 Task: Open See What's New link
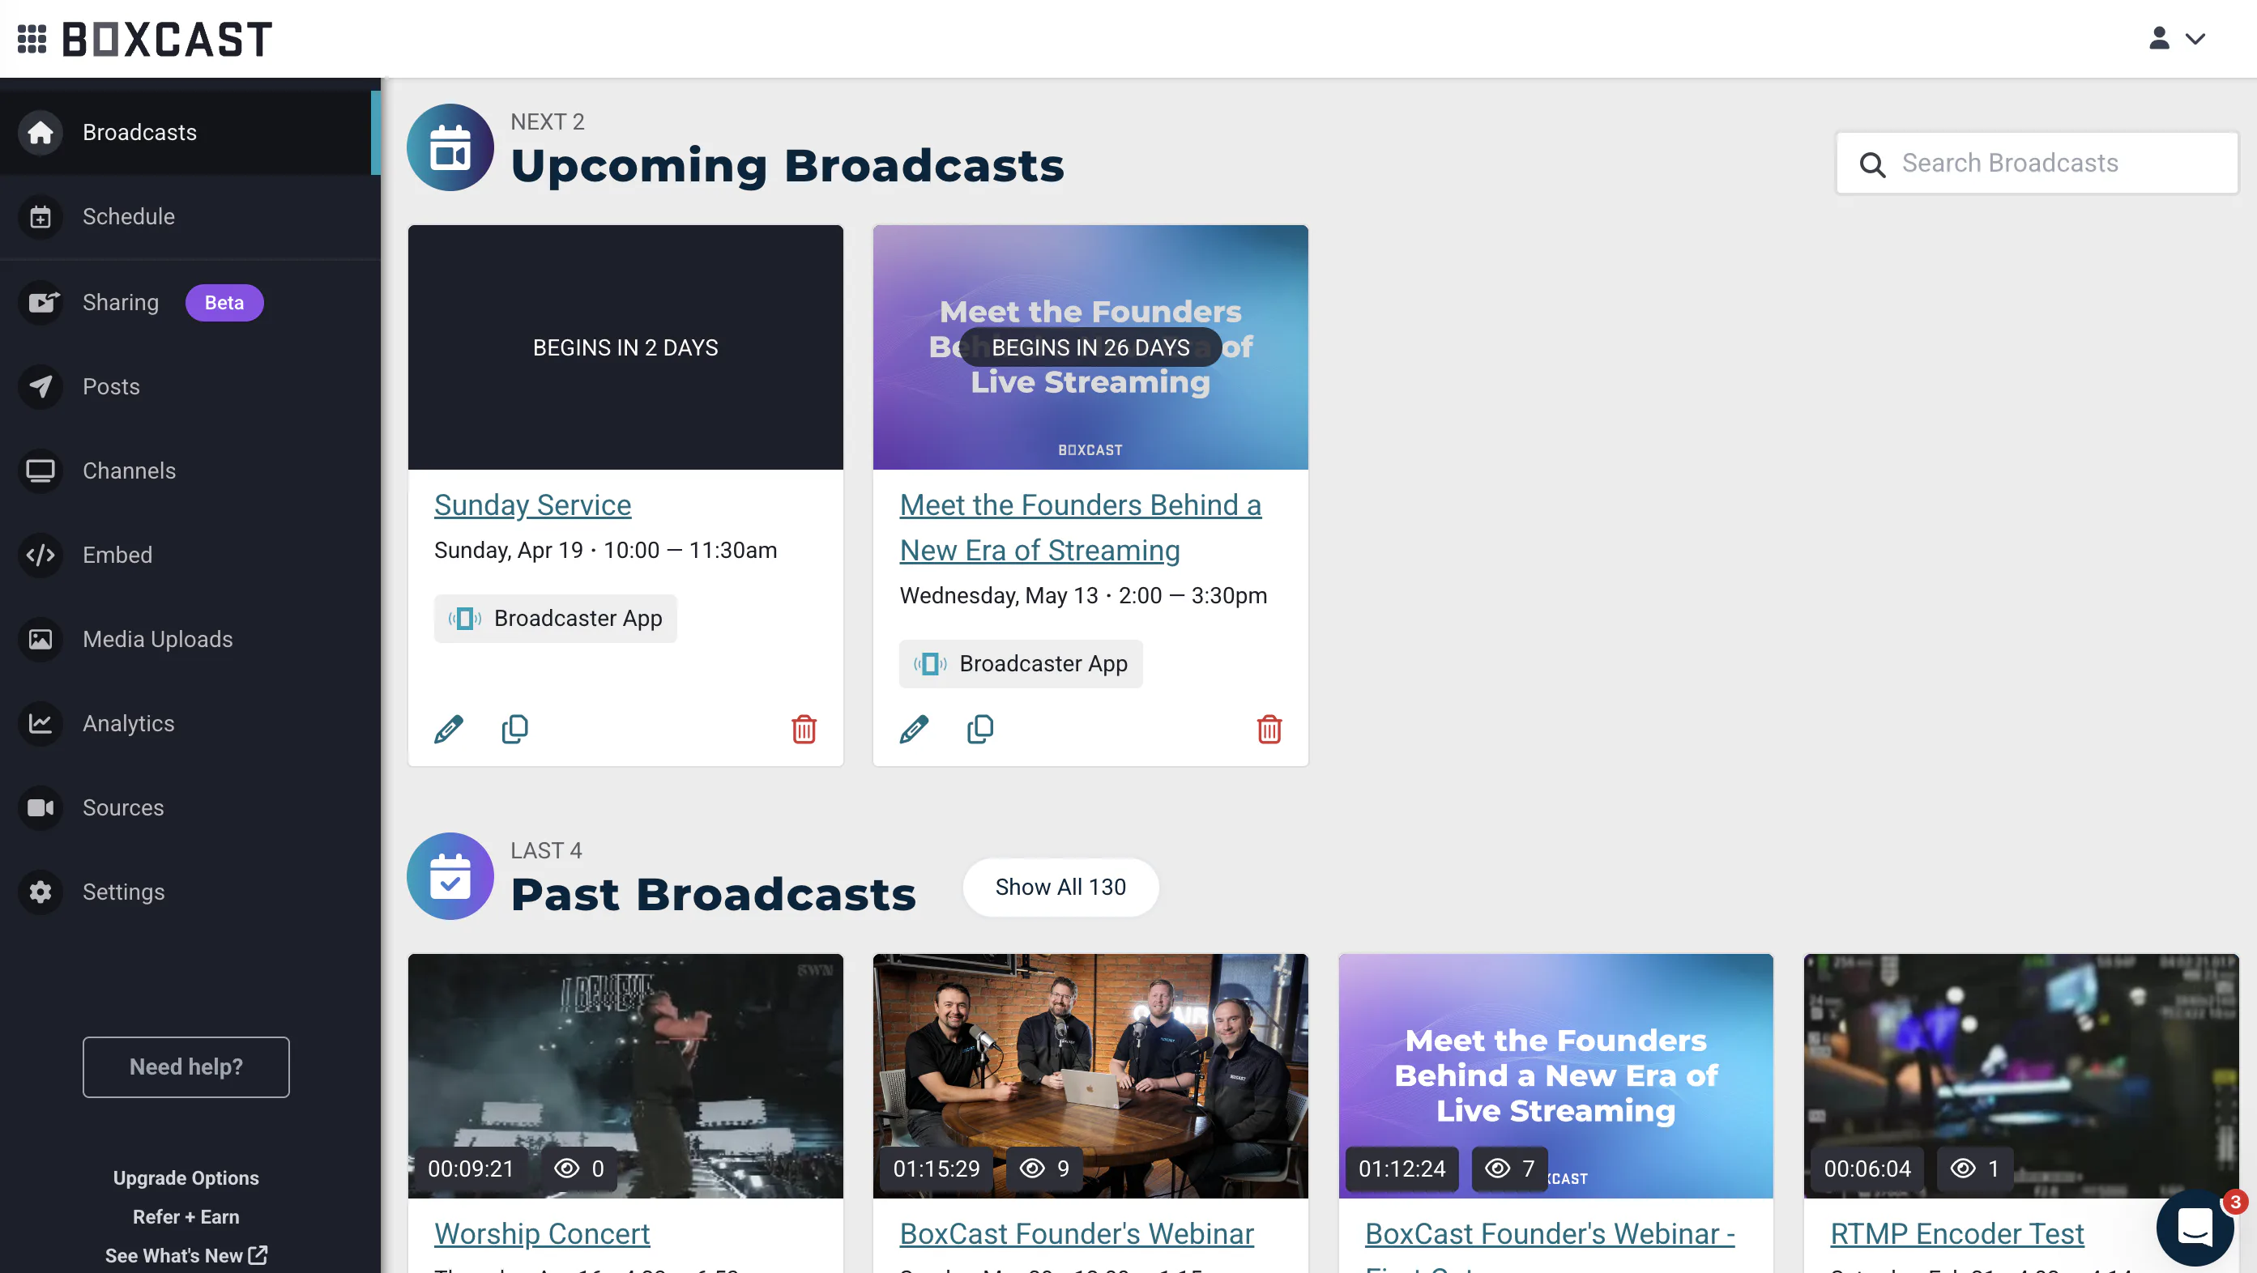pyautogui.click(x=186, y=1254)
